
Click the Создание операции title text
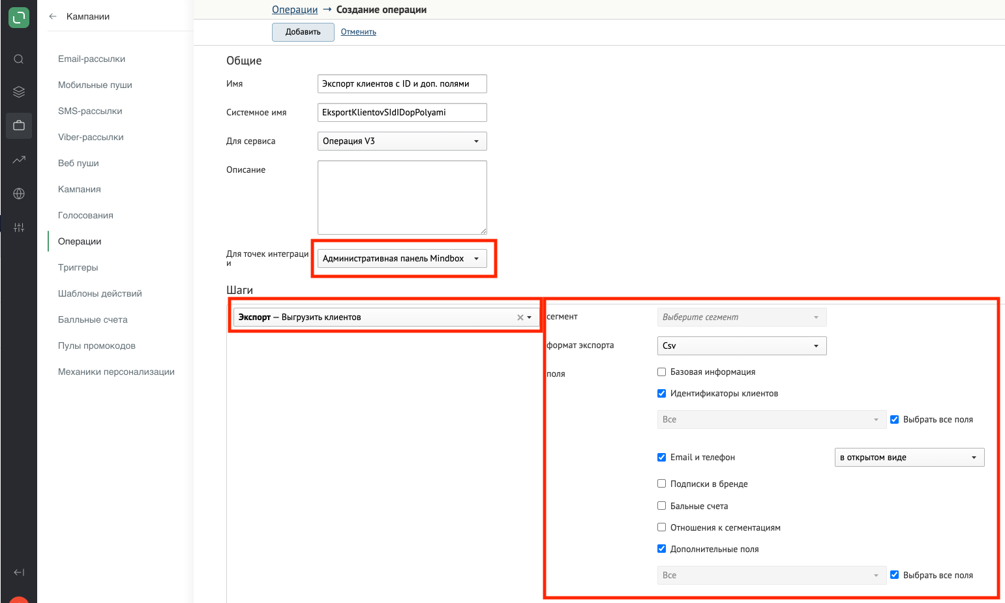coord(382,10)
